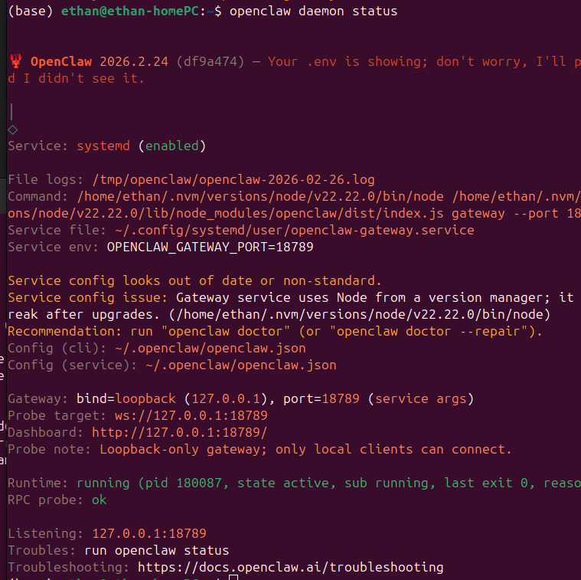Click the prompt user ethan@ethan-homePC

[x=130, y=11]
